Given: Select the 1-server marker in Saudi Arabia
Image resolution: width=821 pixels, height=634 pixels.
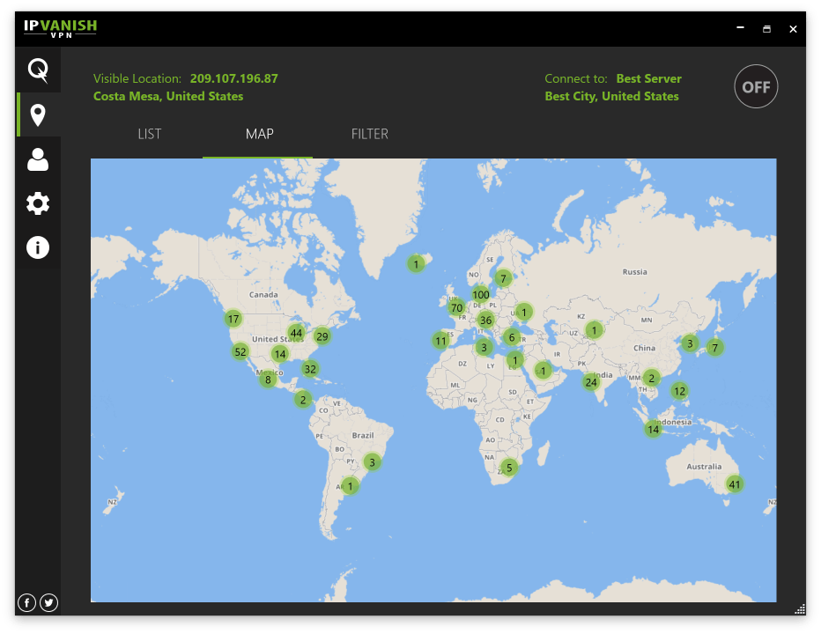Looking at the screenshot, I should pyautogui.click(x=543, y=371).
